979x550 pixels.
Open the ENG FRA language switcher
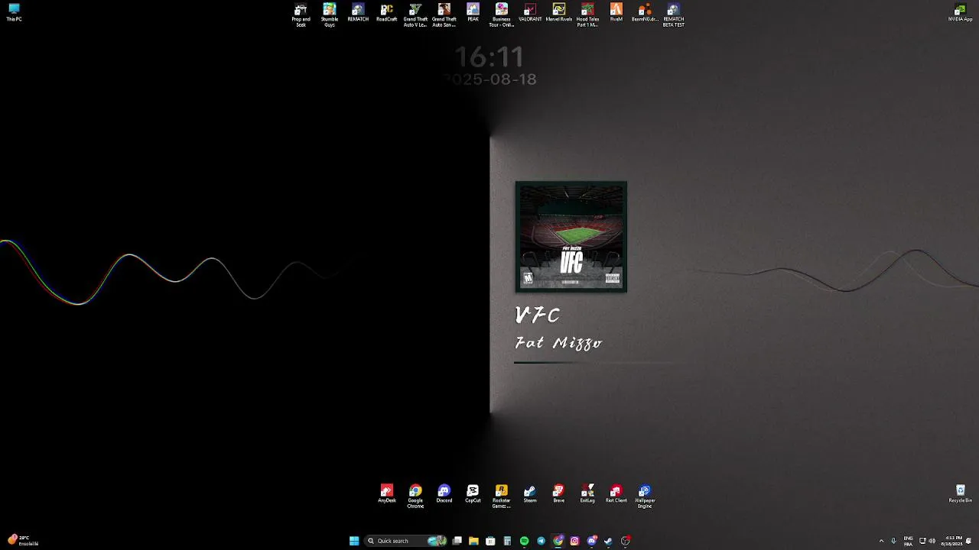[909, 541]
